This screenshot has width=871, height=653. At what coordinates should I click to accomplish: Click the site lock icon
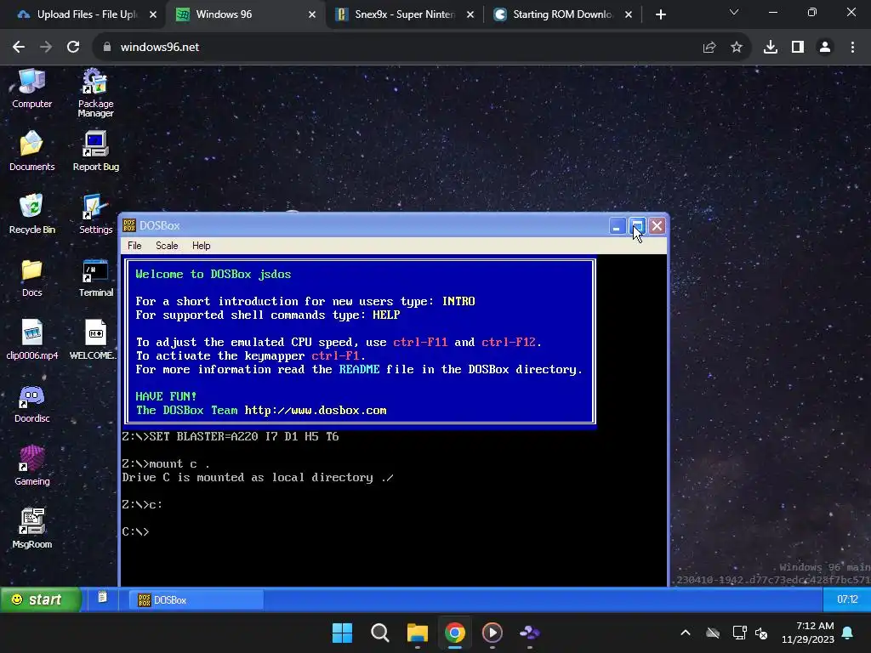point(106,48)
